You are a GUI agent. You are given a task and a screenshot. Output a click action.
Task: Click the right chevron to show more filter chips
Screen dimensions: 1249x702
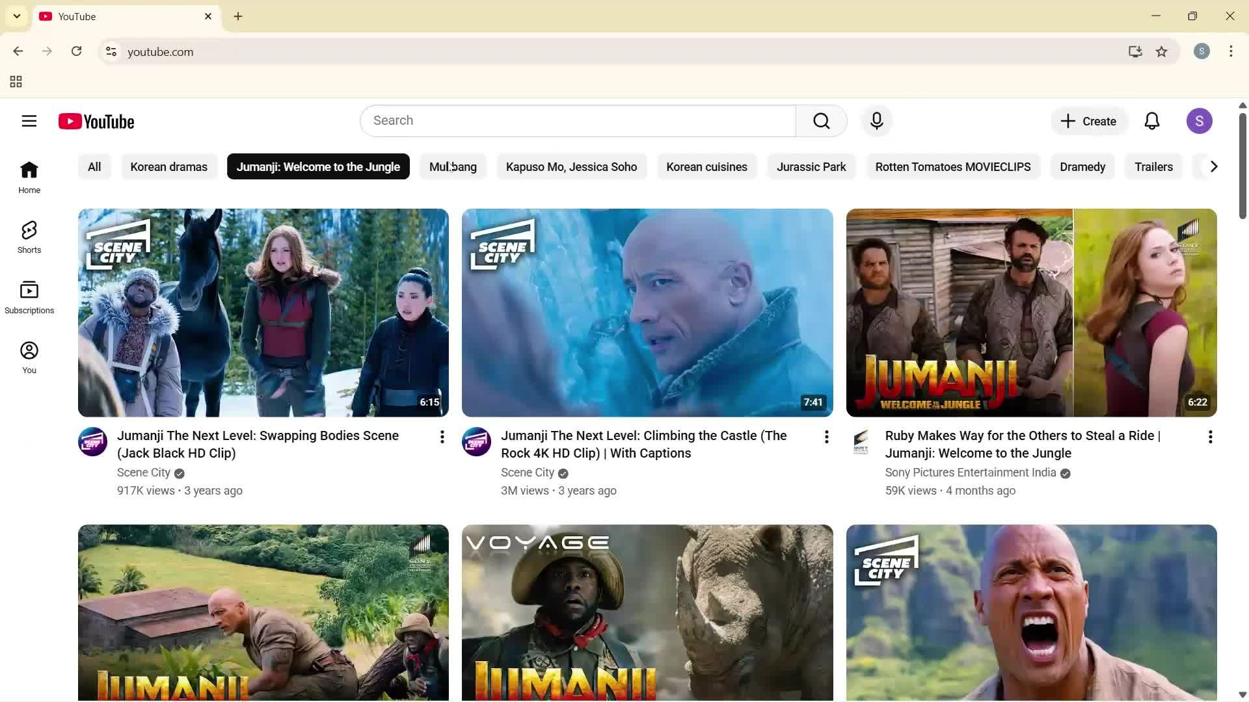(1213, 166)
